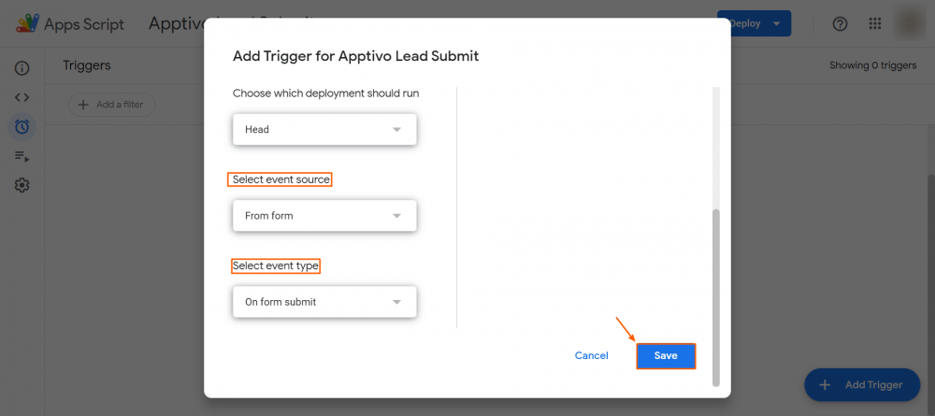
Task: Click the Add Trigger button
Action: click(x=861, y=384)
